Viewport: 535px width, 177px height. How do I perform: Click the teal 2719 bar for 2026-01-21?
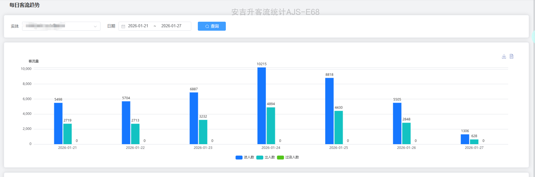pyautogui.click(x=67, y=134)
